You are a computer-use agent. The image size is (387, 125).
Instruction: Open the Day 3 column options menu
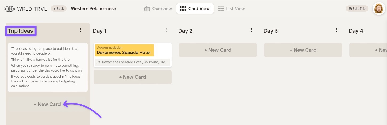click(337, 30)
